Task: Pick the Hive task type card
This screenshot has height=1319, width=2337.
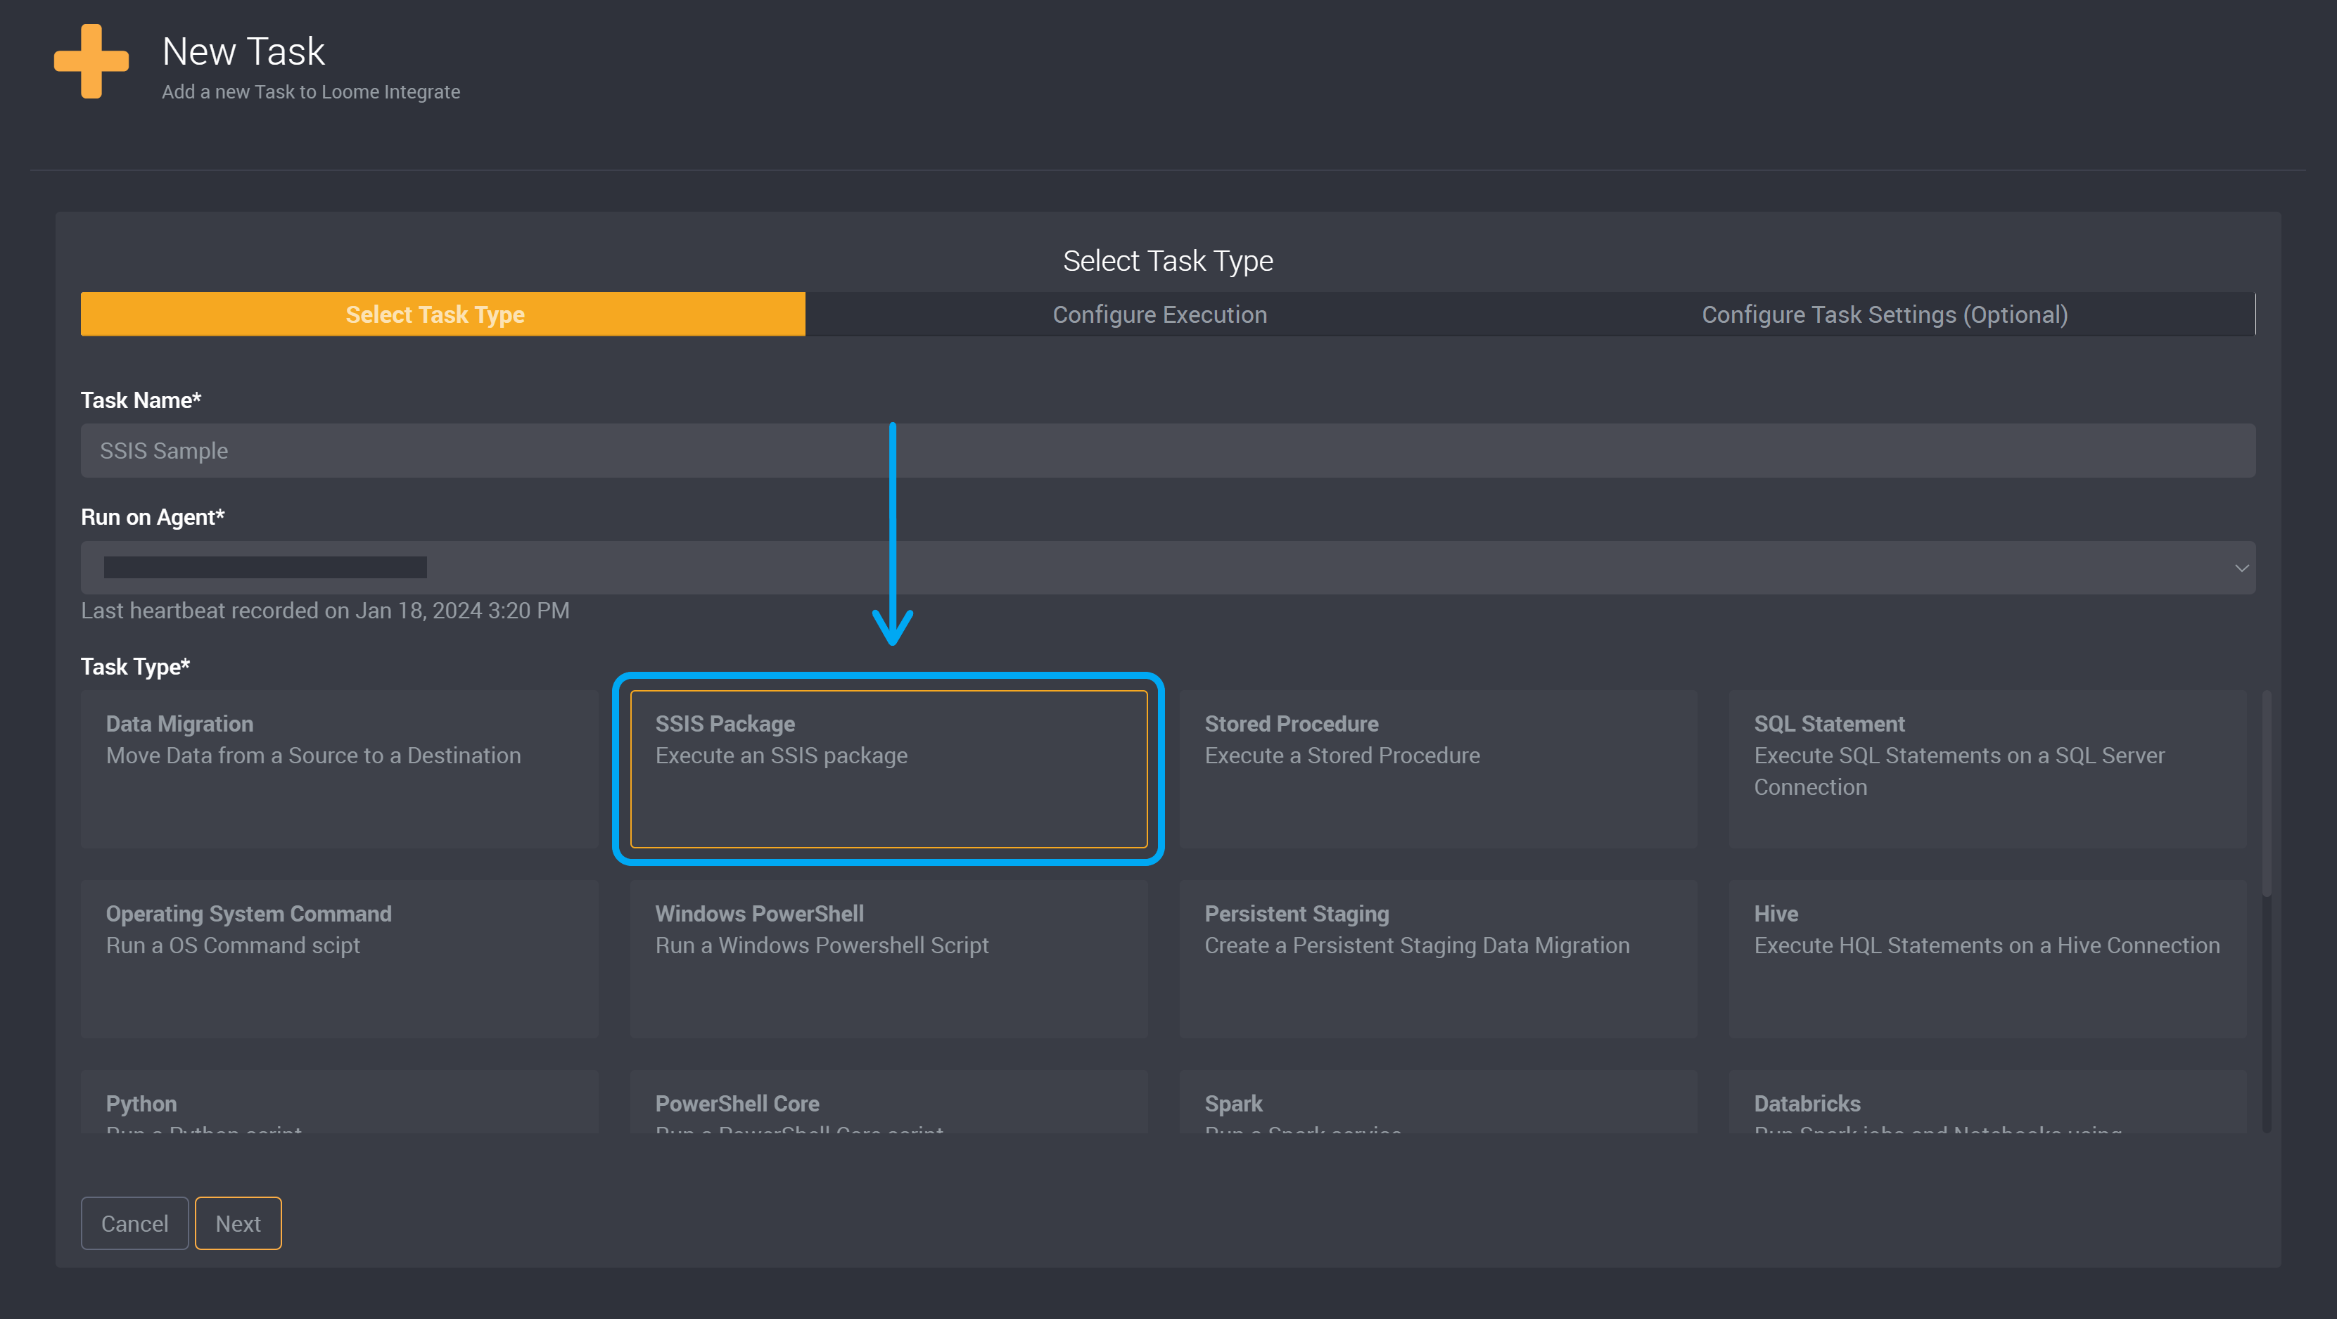Action: coord(1987,959)
